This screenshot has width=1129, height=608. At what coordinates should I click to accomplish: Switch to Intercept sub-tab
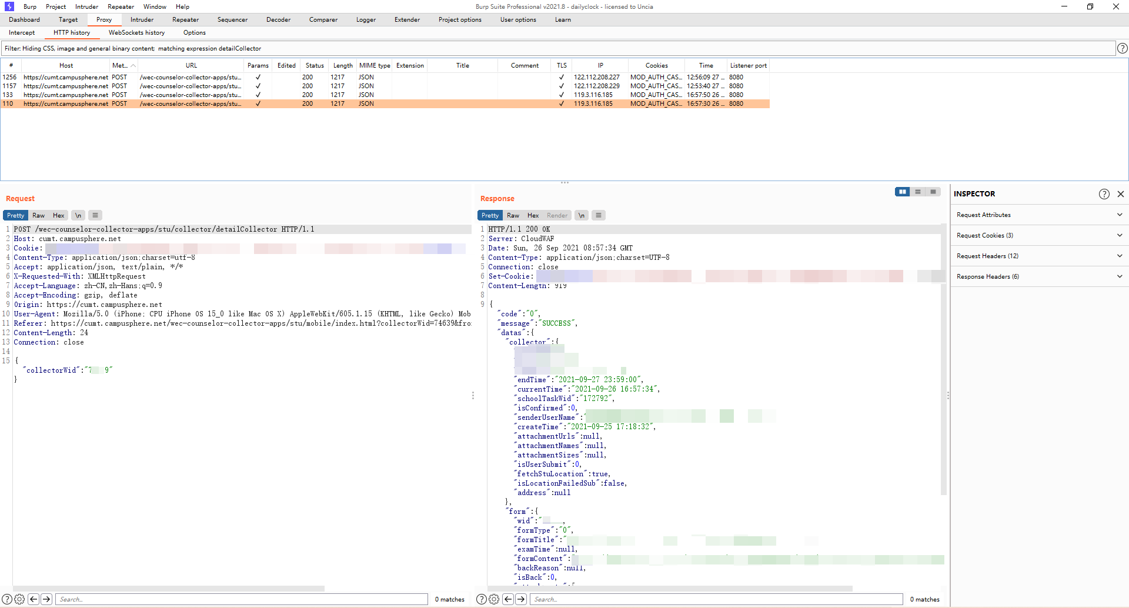click(22, 32)
